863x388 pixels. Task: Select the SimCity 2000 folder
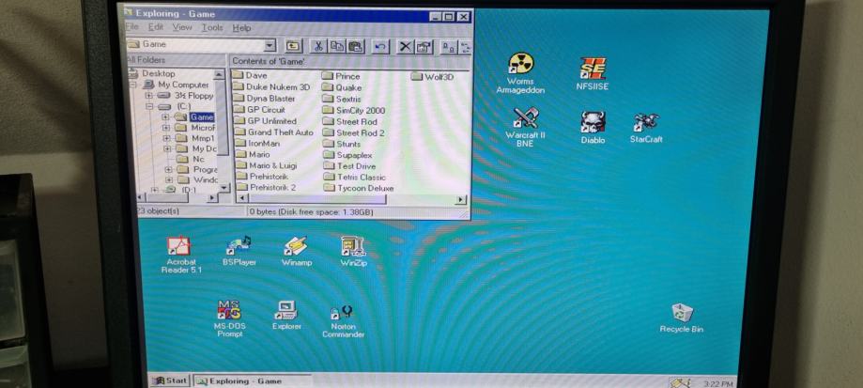(x=353, y=110)
